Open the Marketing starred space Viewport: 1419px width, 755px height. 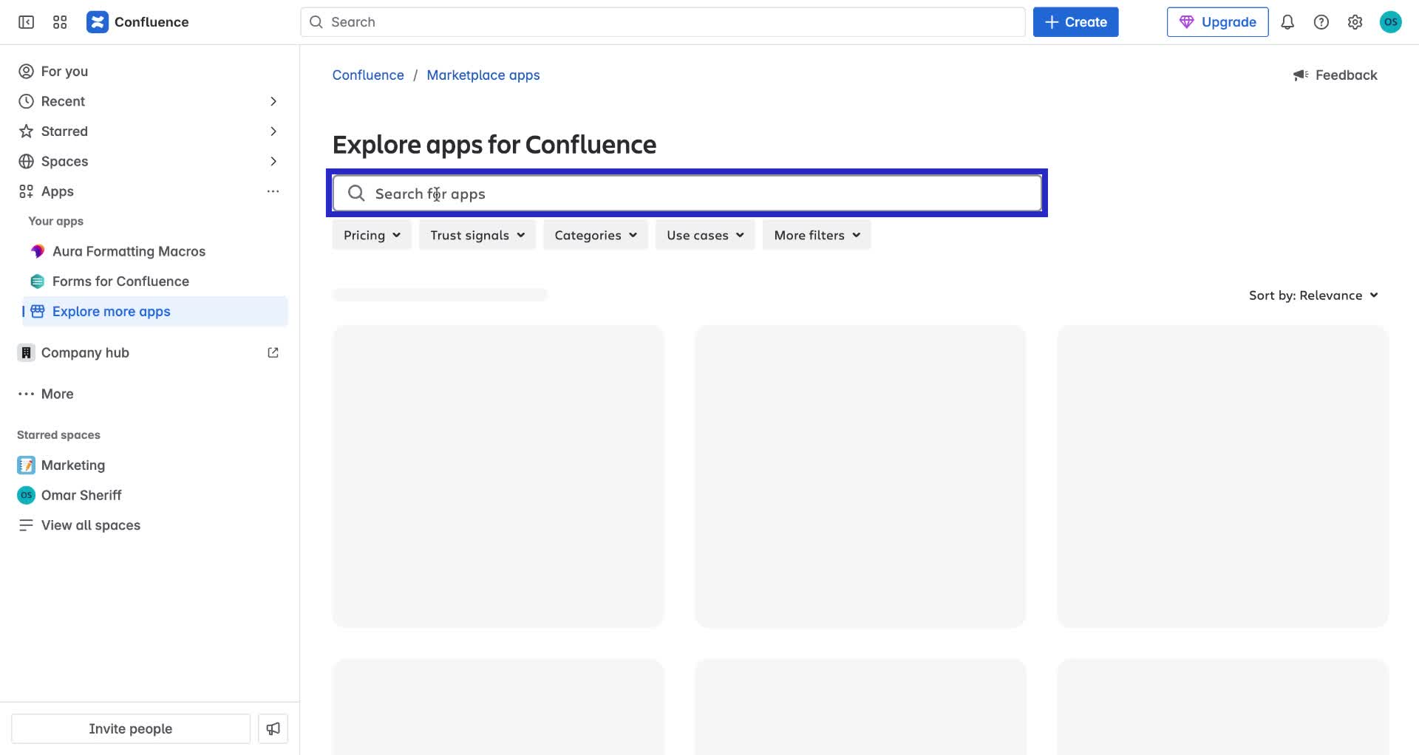pos(73,465)
